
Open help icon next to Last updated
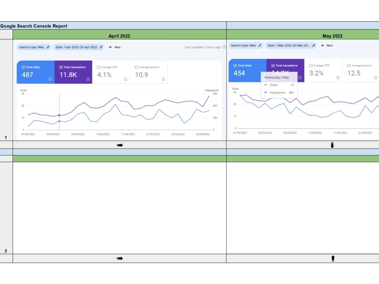pos(224,47)
